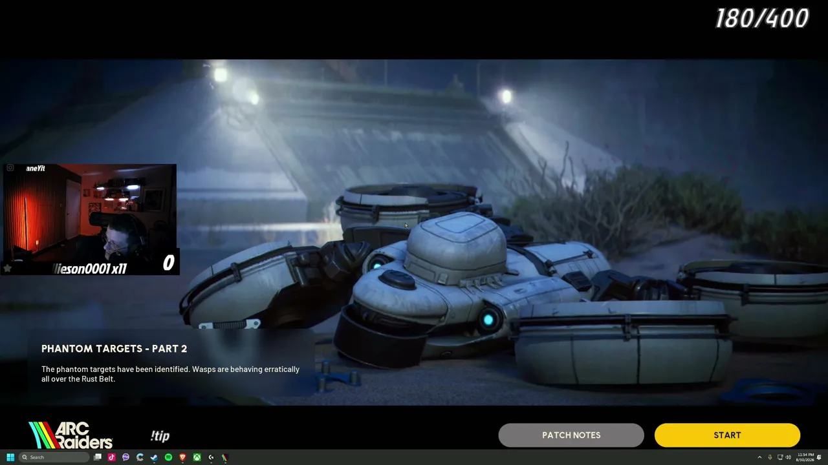This screenshot has height=465, width=828.
Task: Switch to Steam on the taskbar
Action: (154, 457)
